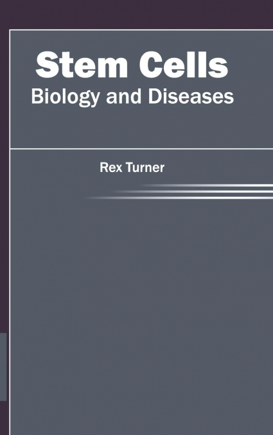The image size is (273, 435).
Task: Click the middle white streak line
Action: [193, 191]
